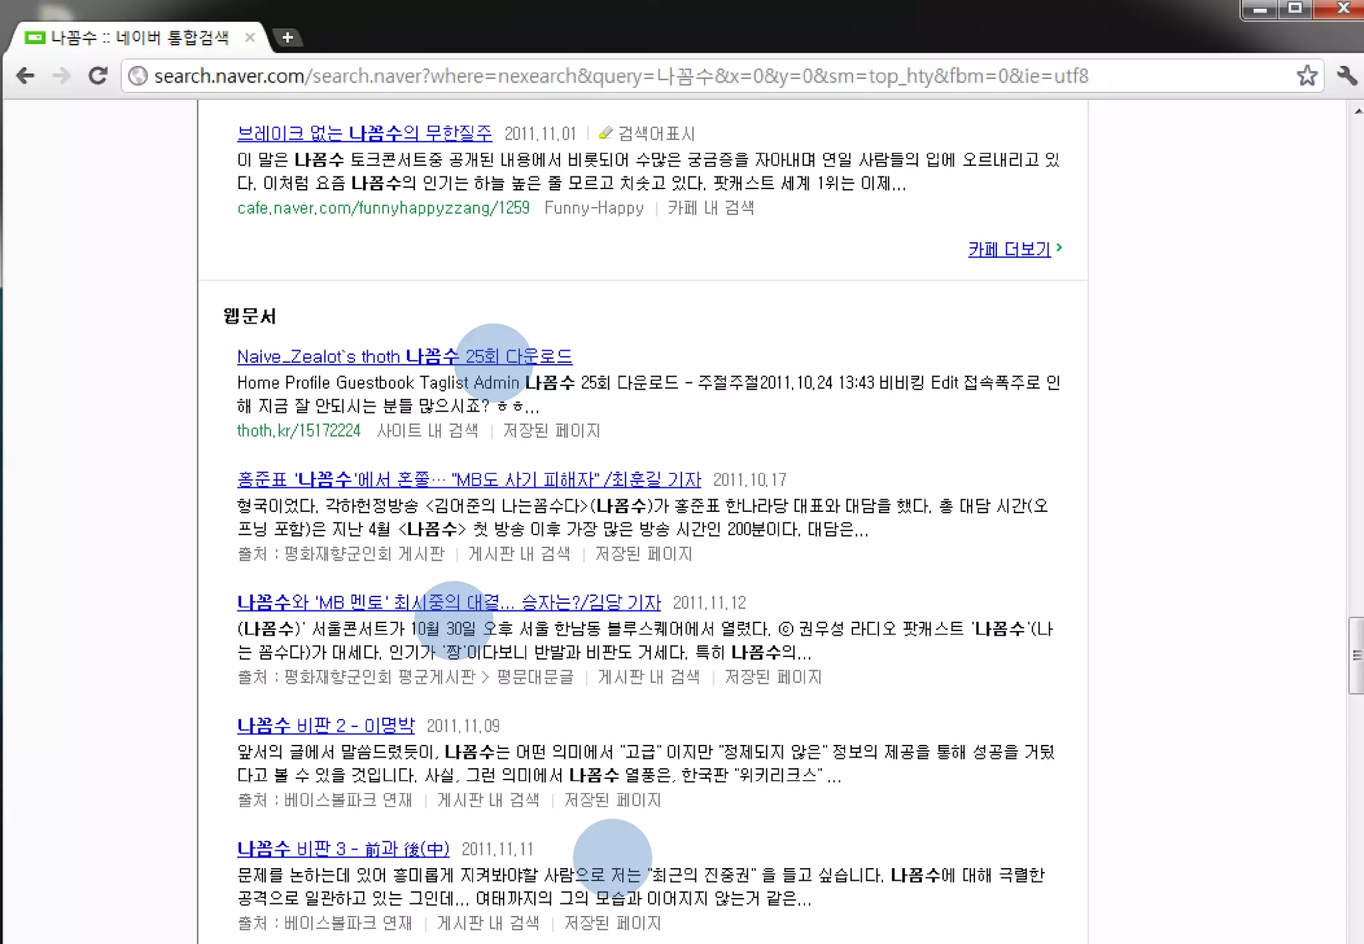The height and width of the screenshot is (944, 1364).
Task: Click the browser back arrow
Action: pos(25,76)
